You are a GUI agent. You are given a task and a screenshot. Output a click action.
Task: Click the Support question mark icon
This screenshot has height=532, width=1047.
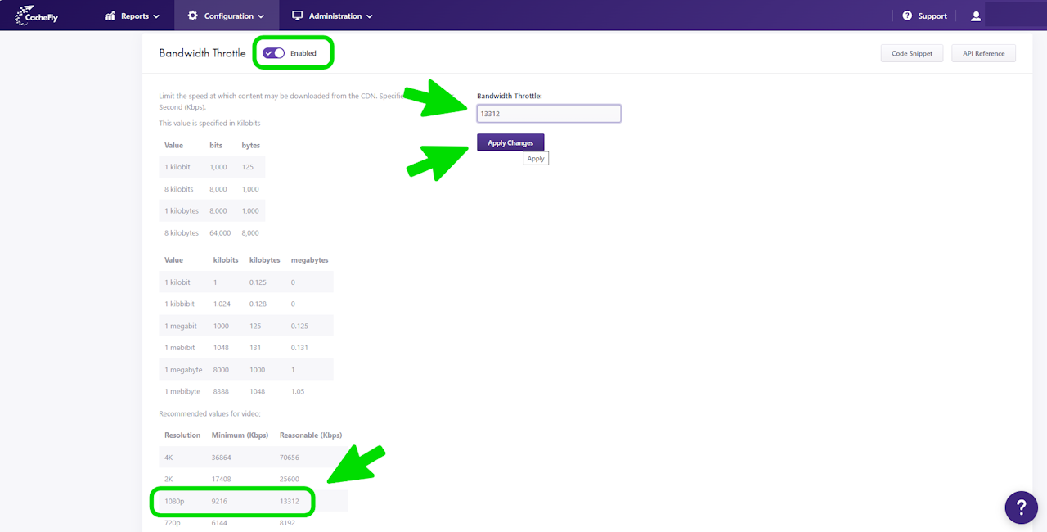click(907, 16)
